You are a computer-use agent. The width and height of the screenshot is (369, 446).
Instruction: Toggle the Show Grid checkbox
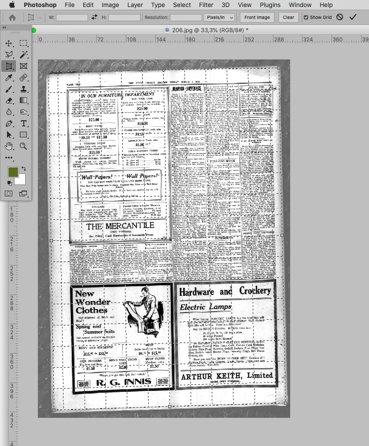coord(306,17)
